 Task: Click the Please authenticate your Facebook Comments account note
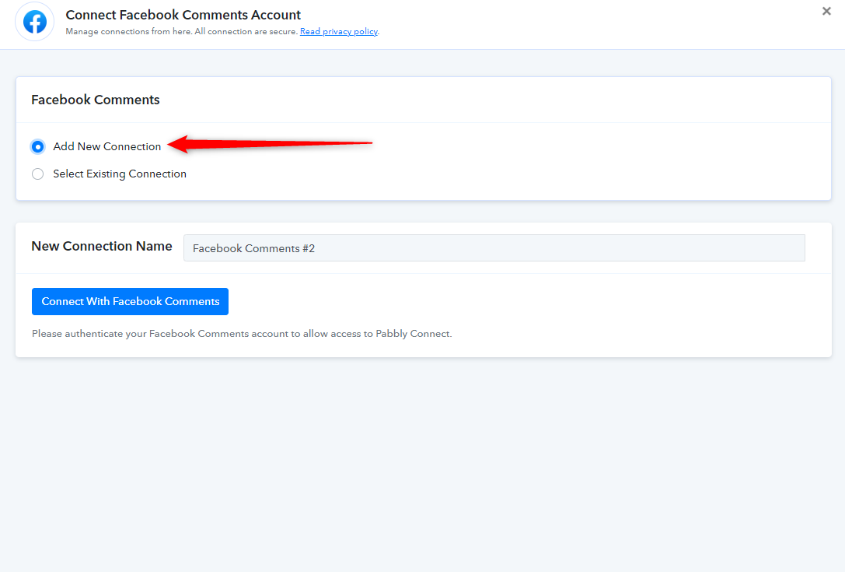point(242,334)
